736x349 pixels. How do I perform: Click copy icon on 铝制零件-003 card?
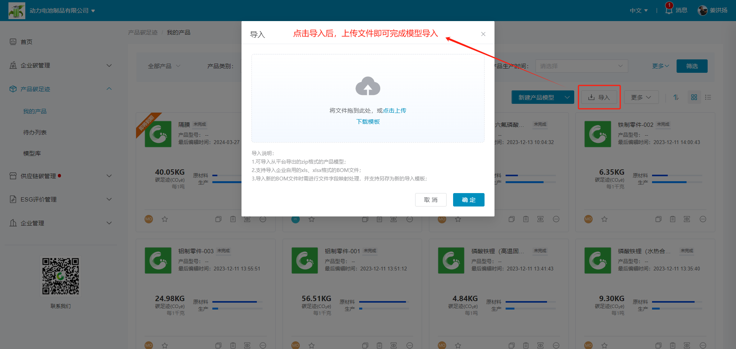pos(219,345)
